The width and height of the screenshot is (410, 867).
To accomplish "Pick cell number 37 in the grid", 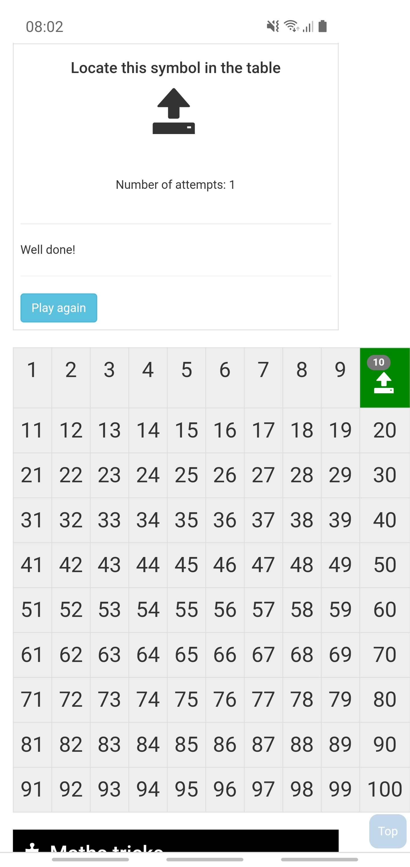I will click(x=263, y=520).
